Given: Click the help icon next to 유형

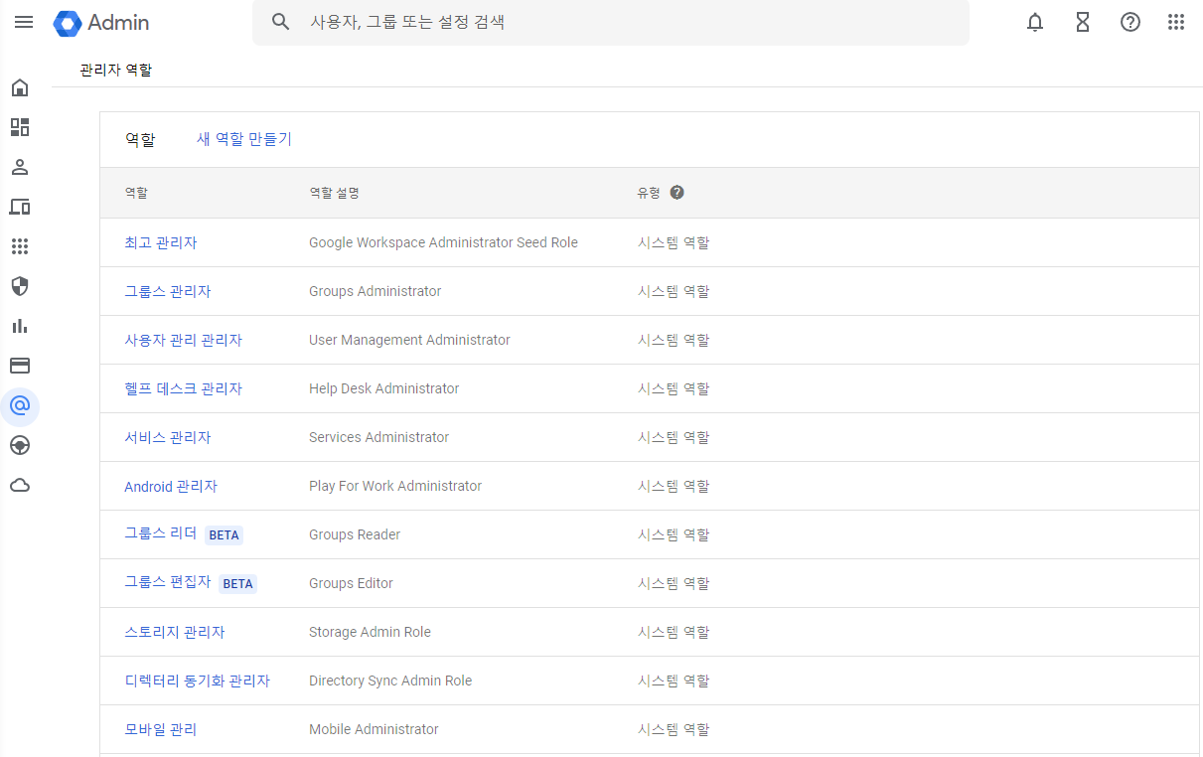Looking at the screenshot, I should tap(677, 193).
